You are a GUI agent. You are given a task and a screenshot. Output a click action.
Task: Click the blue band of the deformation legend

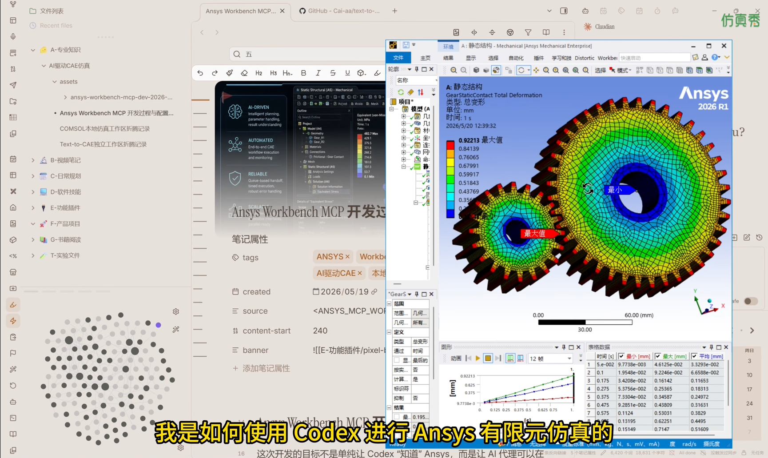tap(450, 214)
